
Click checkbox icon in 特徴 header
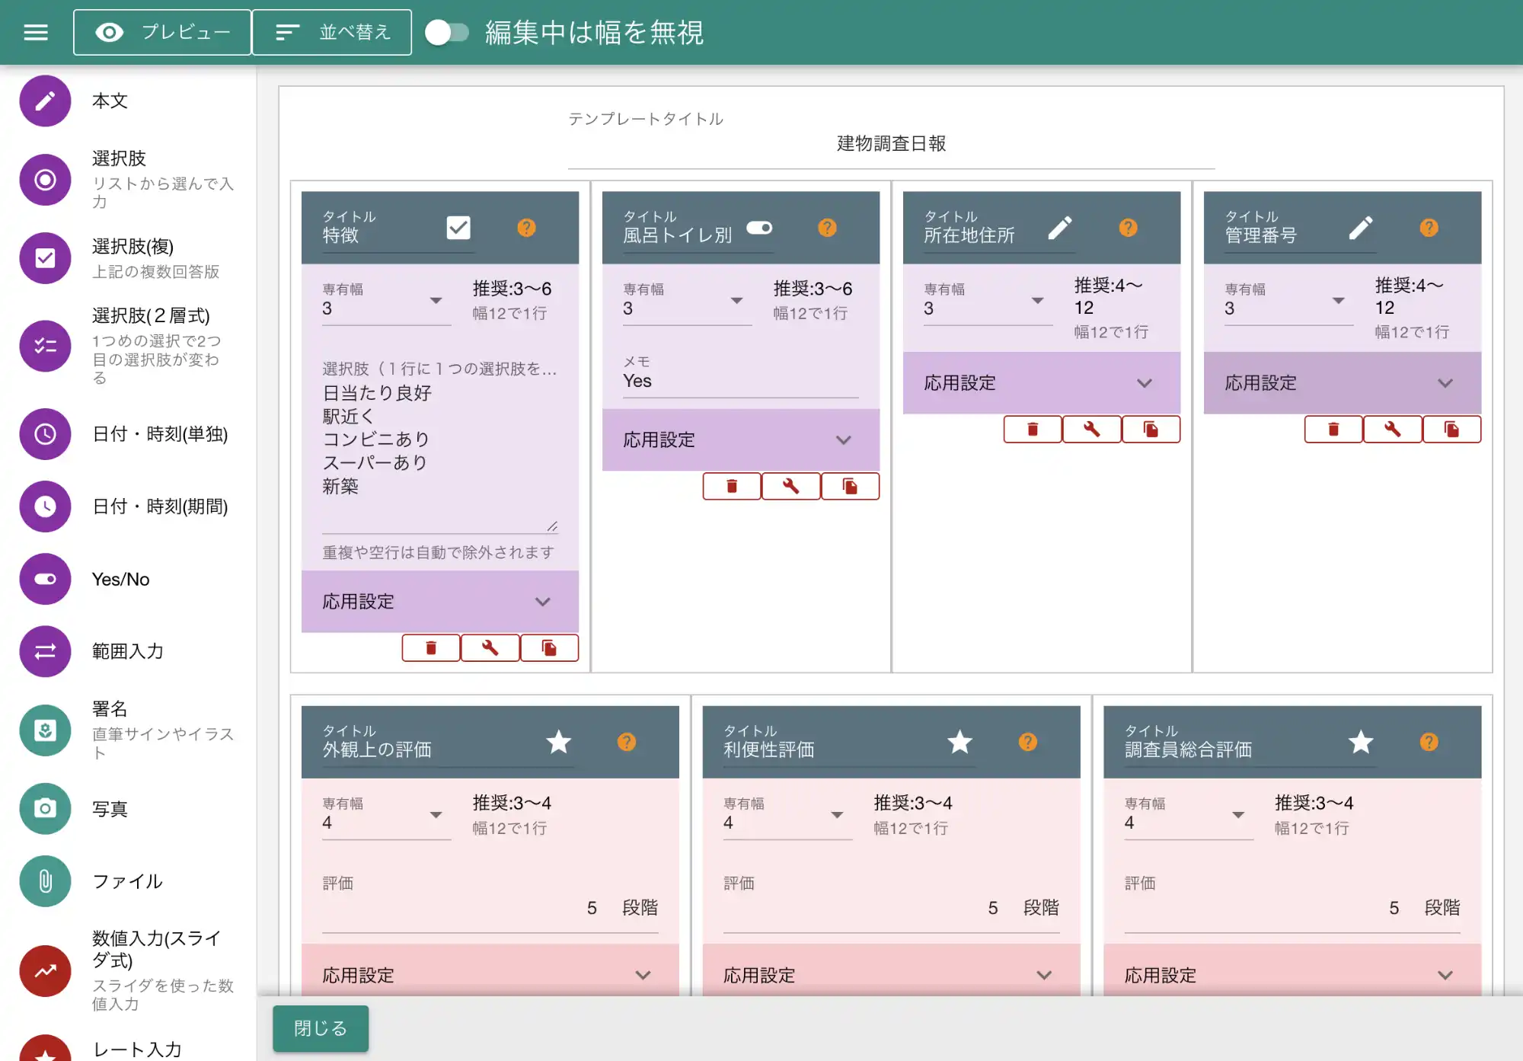pyautogui.click(x=458, y=228)
